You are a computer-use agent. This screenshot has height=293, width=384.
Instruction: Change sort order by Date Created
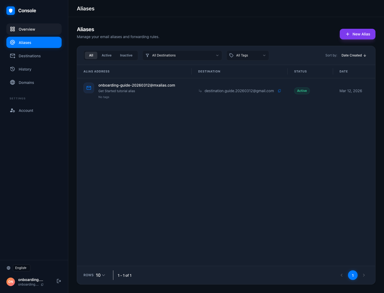tap(354, 55)
